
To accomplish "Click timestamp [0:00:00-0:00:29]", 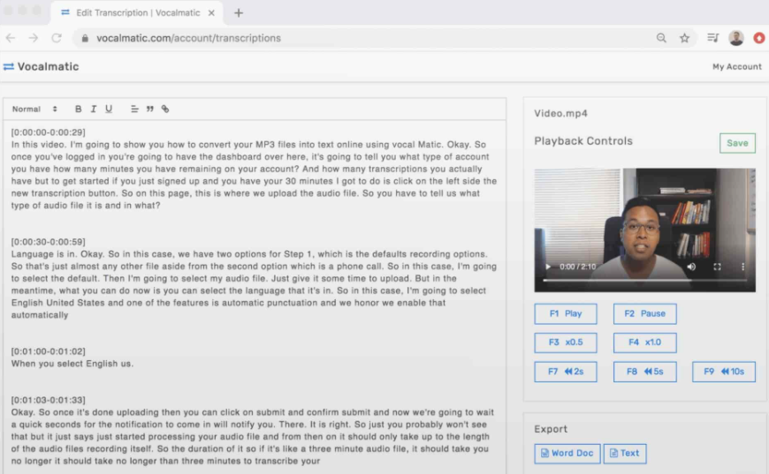I will click(x=48, y=132).
